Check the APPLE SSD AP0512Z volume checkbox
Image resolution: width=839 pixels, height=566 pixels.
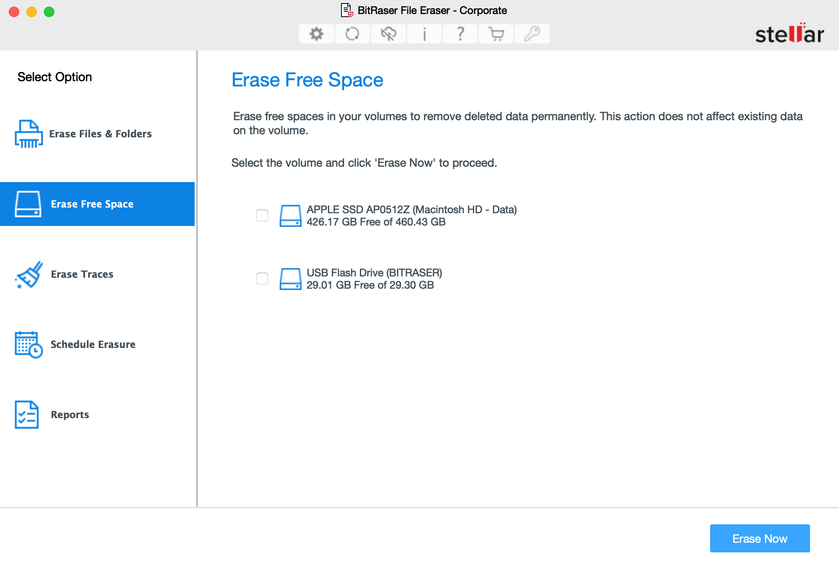[x=262, y=215]
